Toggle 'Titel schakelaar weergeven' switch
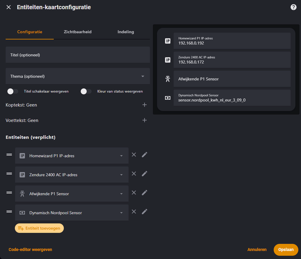 click(13, 91)
